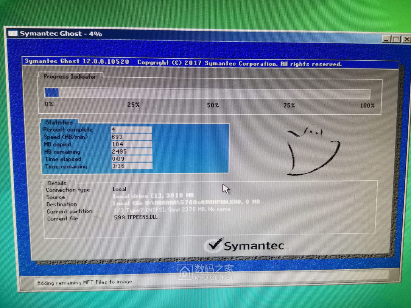Click the Time elapsed label
This screenshot has height=308, width=411.
[63, 159]
